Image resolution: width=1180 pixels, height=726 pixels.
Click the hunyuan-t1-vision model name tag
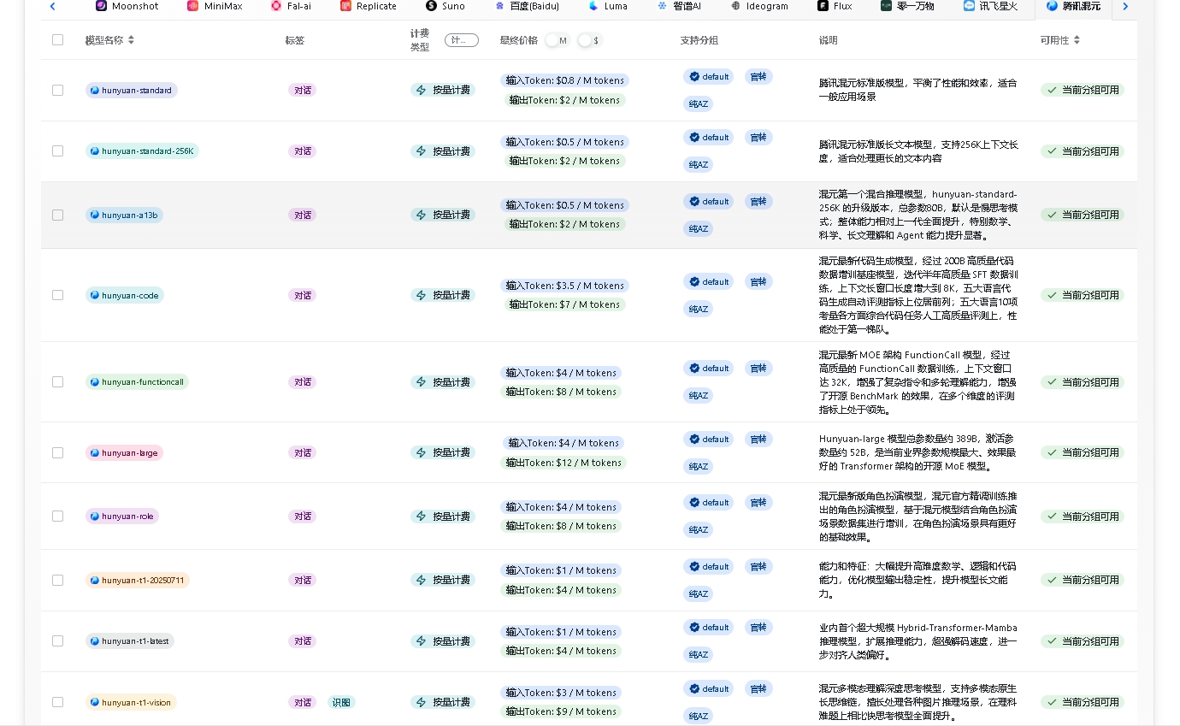click(x=131, y=702)
